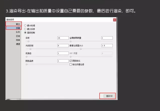Click the 采样 slider handle
The image size is (160, 111).
pyautogui.click(x=29, y=41)
